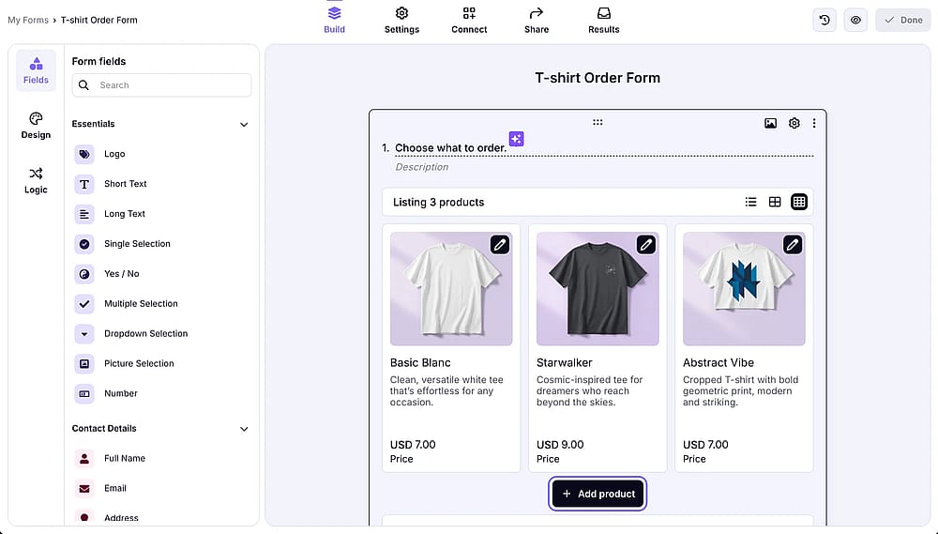Select the Starwalker t-shirt image
Viewport: 938px width, 534px height.
598,288
